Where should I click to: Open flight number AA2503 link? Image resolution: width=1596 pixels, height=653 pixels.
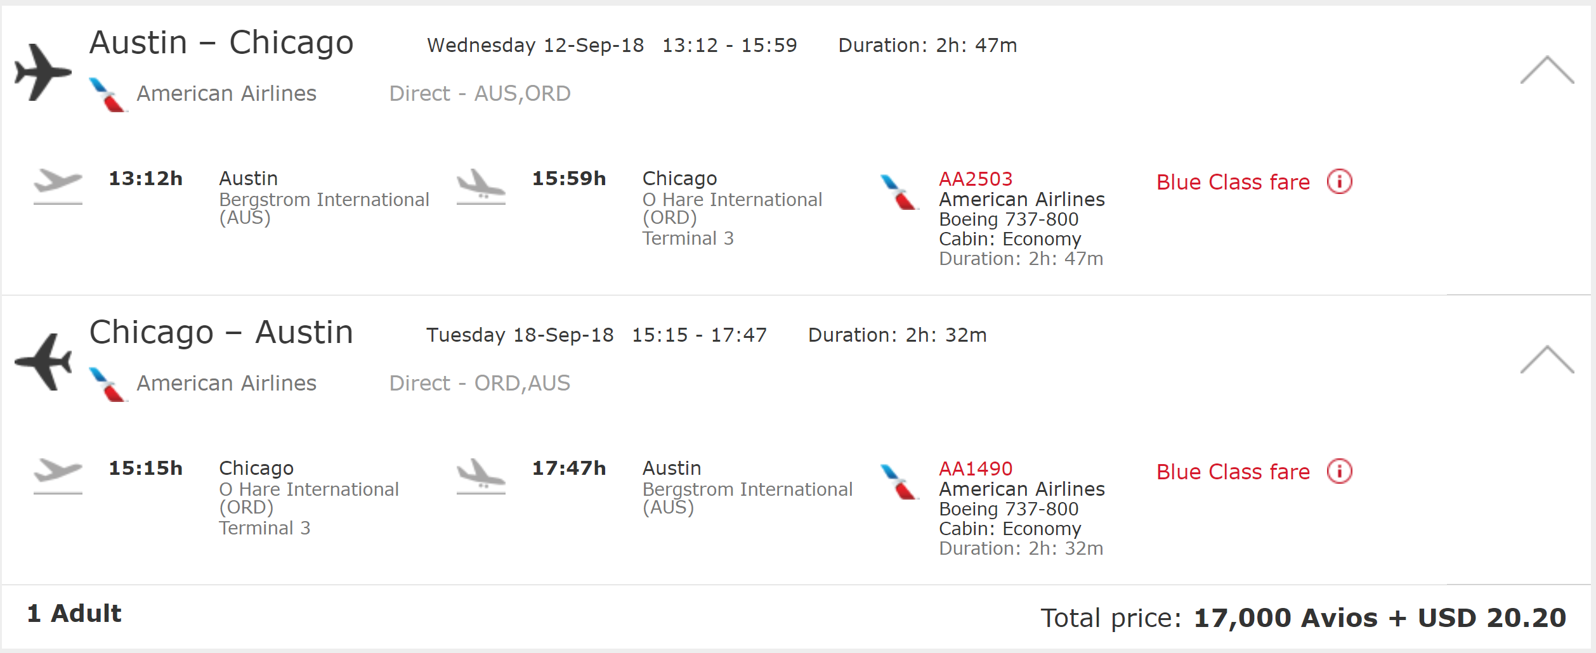(976, 179)
